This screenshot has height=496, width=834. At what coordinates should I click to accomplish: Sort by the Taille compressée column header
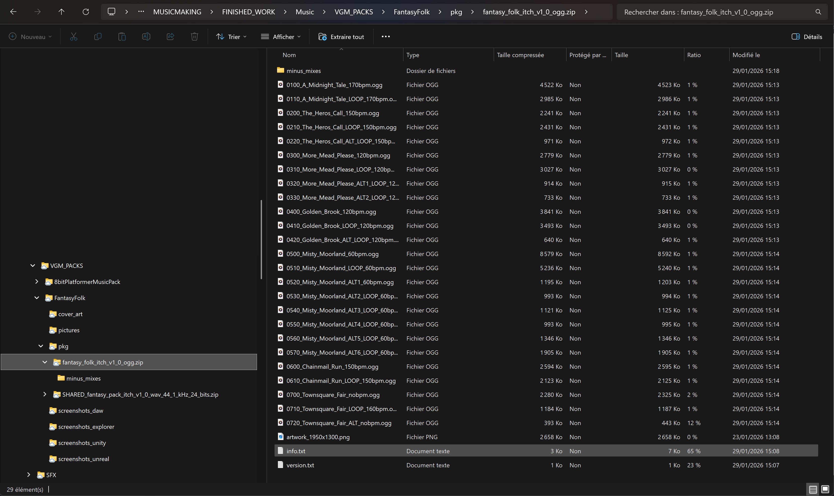pyautogui.click(x=520, y=55)
